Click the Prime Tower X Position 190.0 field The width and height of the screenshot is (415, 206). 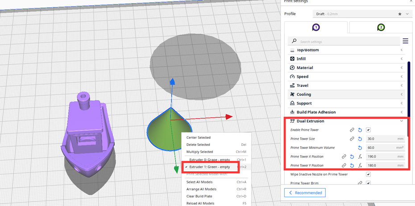(x=386, y=157)
